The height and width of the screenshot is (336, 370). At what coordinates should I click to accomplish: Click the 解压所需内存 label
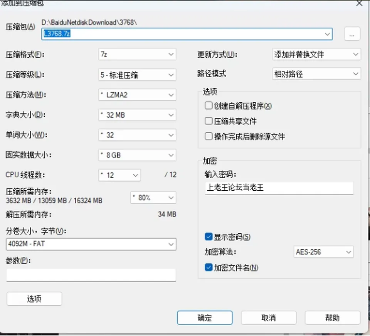29,215
